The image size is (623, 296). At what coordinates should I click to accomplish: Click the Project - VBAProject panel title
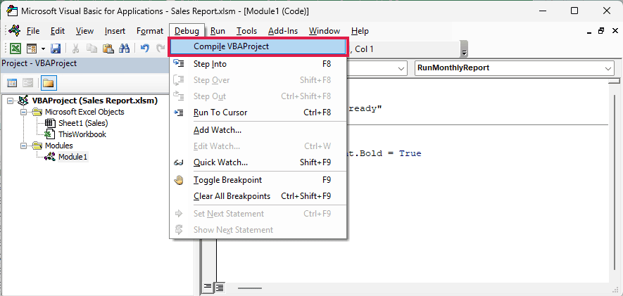(39, 63)
